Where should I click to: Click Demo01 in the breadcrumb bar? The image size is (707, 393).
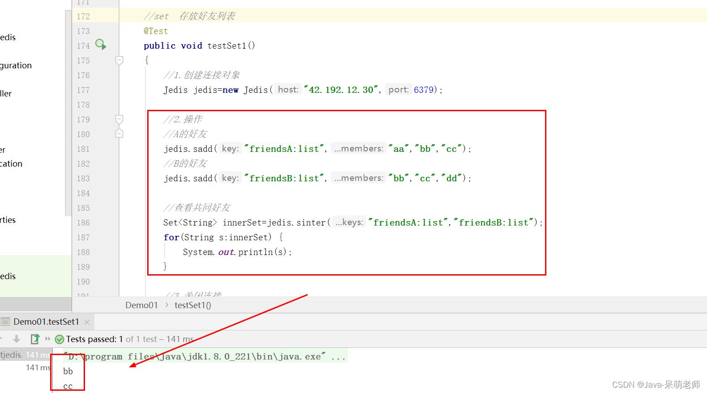[141, 305]
